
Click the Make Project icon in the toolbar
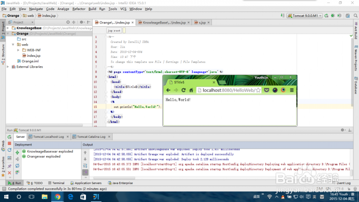coord(283,15)
